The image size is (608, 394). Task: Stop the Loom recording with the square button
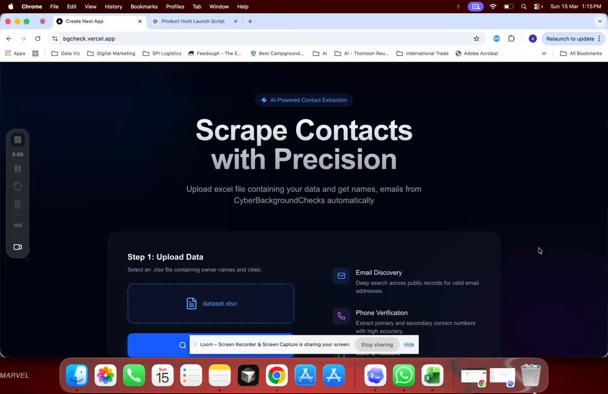click(18, 140)
